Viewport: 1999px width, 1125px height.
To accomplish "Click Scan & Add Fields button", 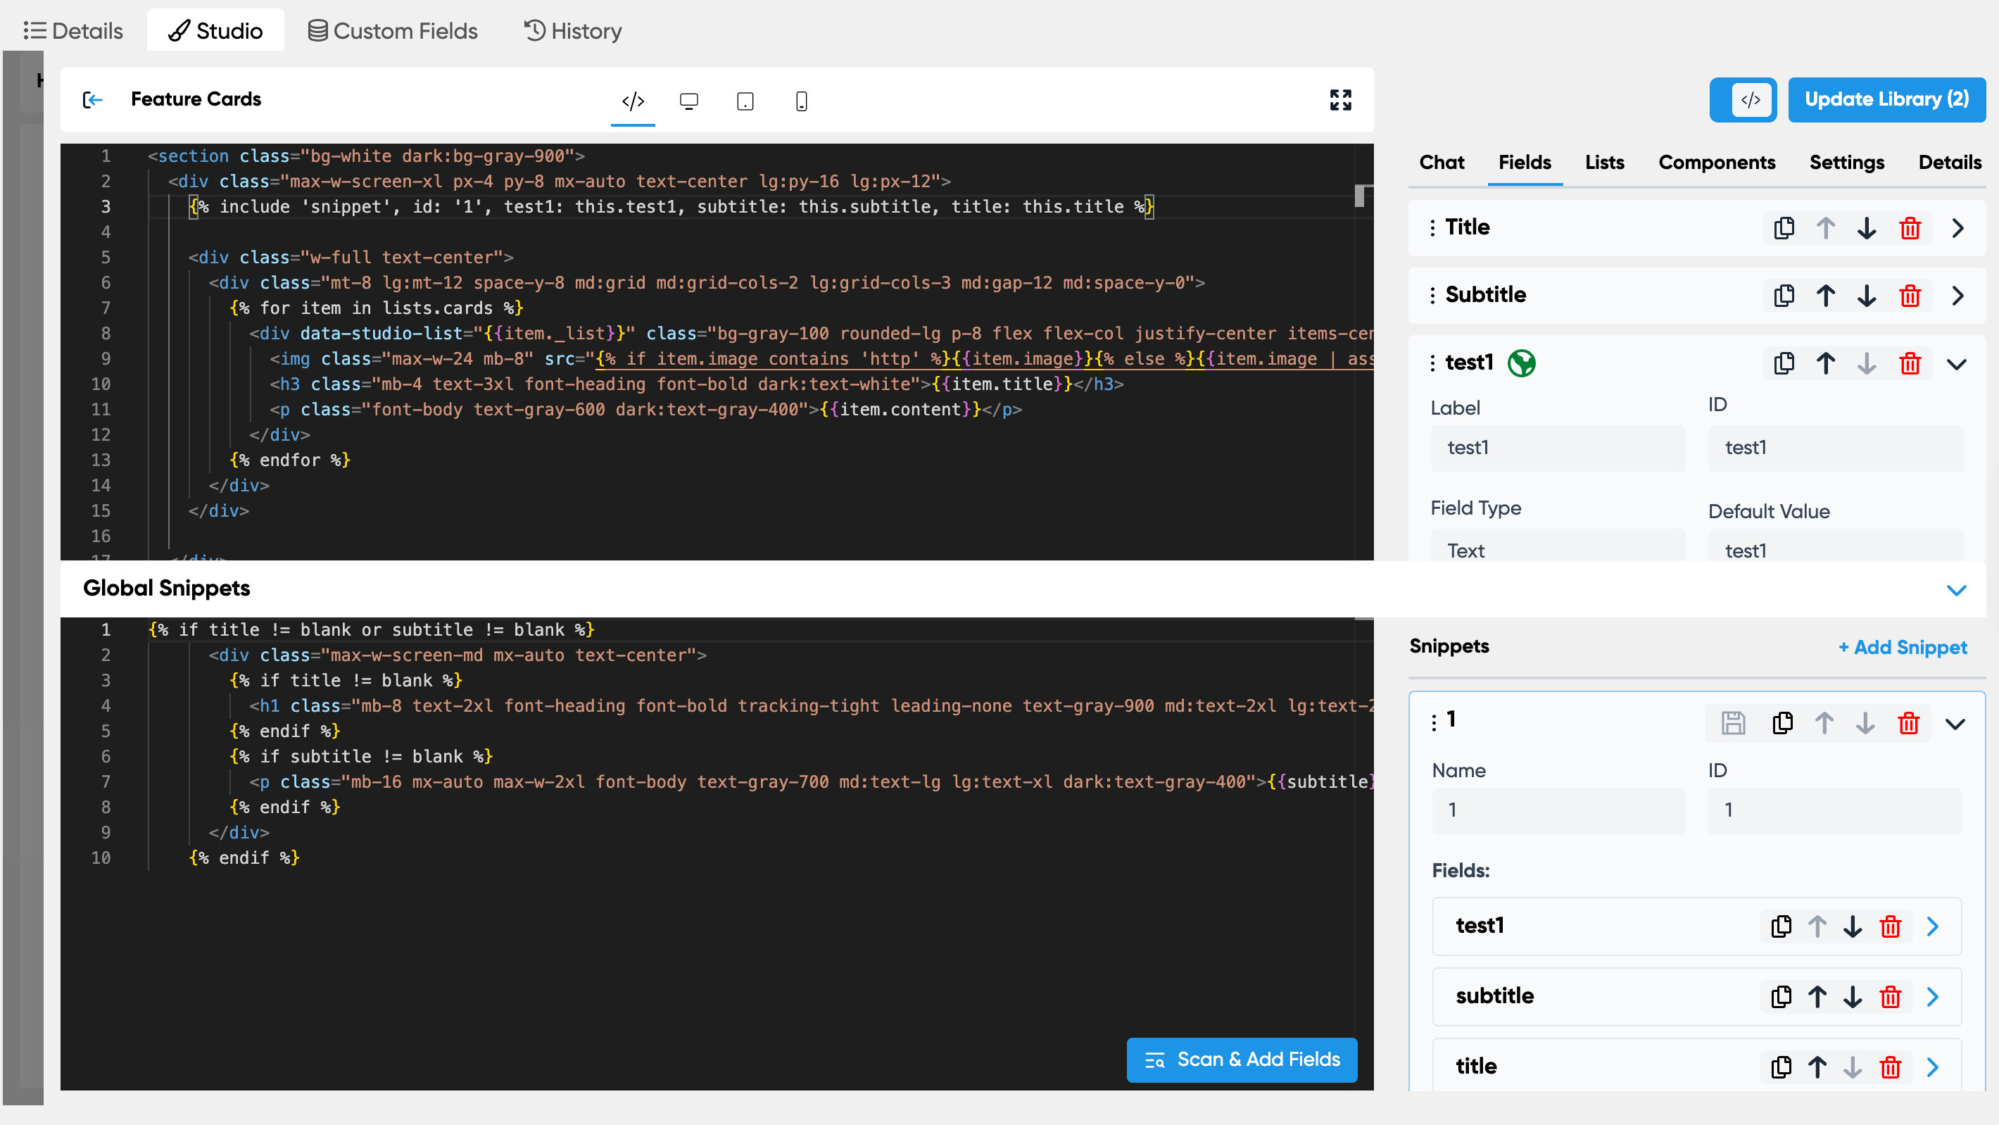I will point(1242,1059).
